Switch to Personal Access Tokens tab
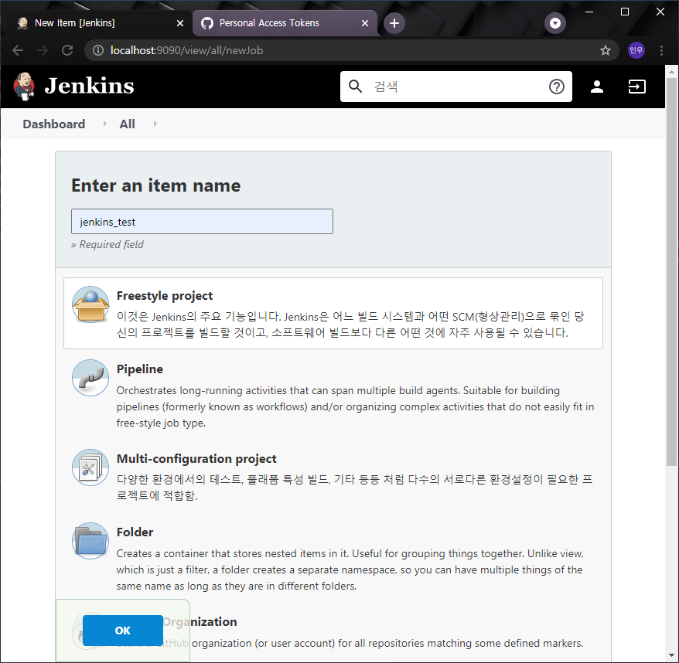 [x=285, y=23]
